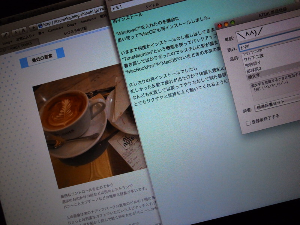
Task: Click the plus add-bookmark button beside address bar
Action: click(x=33, y=28)
